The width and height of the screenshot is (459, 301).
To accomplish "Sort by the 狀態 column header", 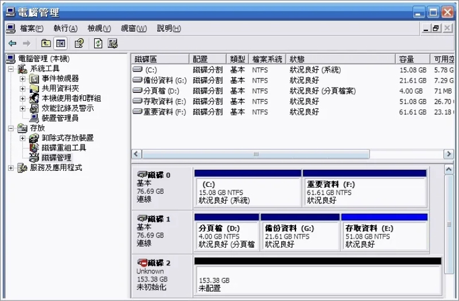I will click(x=341, y=59).
